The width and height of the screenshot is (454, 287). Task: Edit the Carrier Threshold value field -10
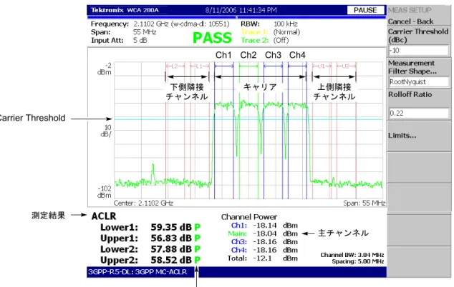point(418,50)
